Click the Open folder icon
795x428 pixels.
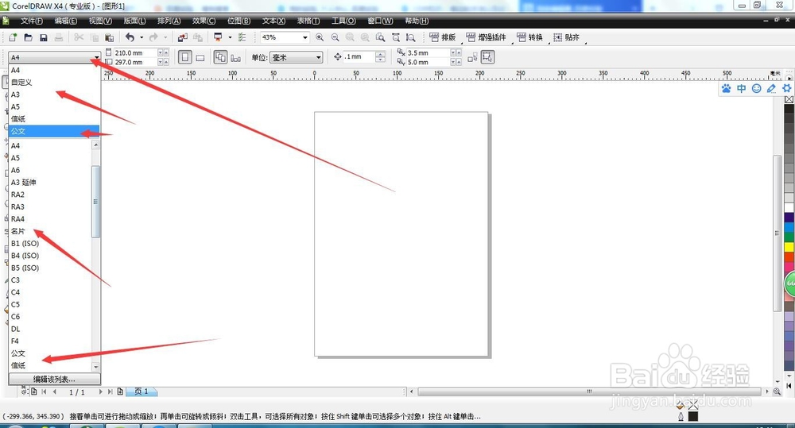[x=29, y=37]
